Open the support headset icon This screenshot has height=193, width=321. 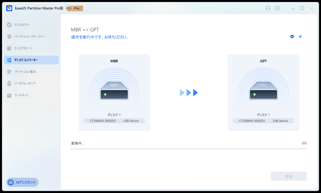coord(268,8)
